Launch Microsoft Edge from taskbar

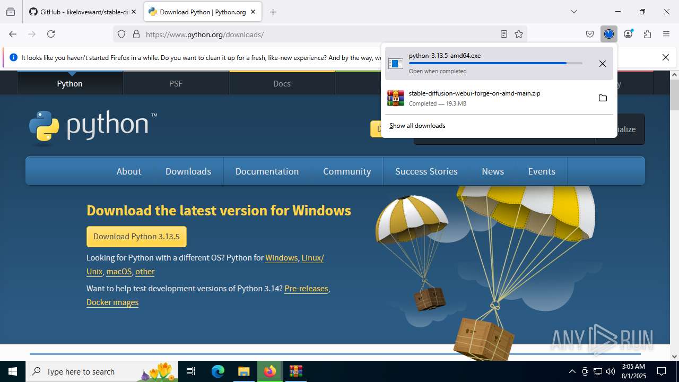tap(218, 371)
